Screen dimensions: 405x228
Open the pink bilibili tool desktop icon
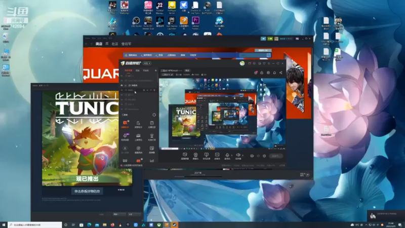(148, 7)
